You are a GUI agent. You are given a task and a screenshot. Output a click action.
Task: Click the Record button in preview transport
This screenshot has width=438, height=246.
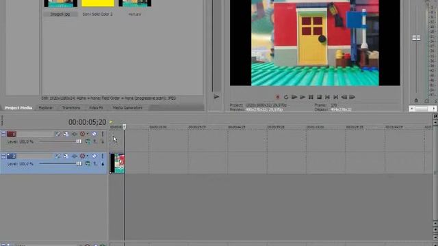pyautogui.click(x=277, y=97)
